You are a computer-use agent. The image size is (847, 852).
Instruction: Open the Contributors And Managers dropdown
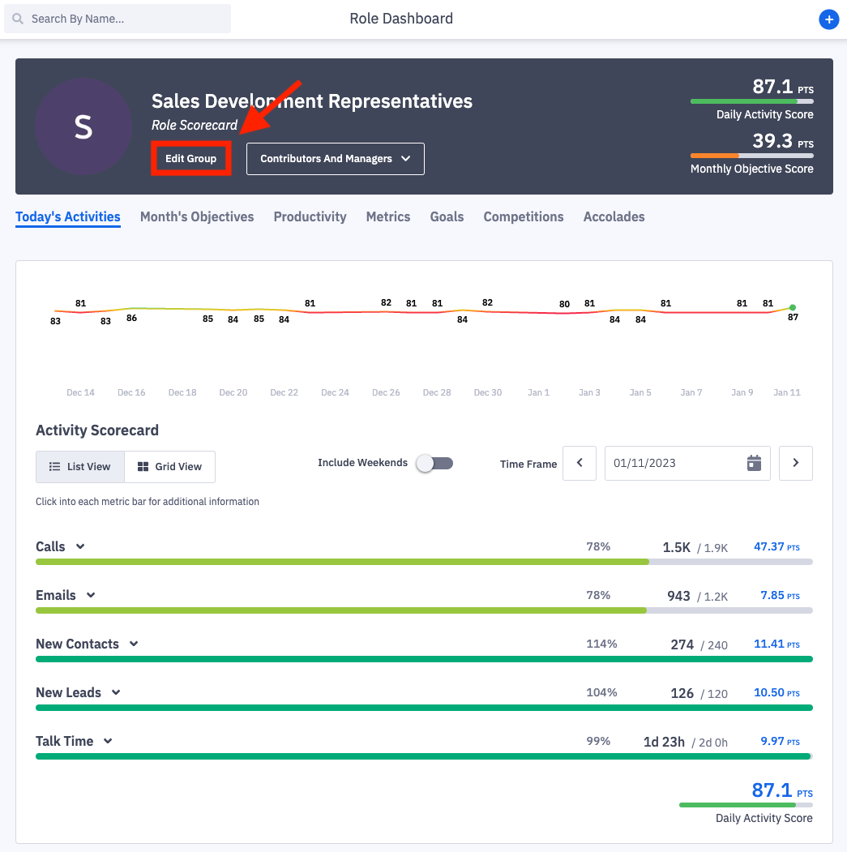click(x=335, y=159)
